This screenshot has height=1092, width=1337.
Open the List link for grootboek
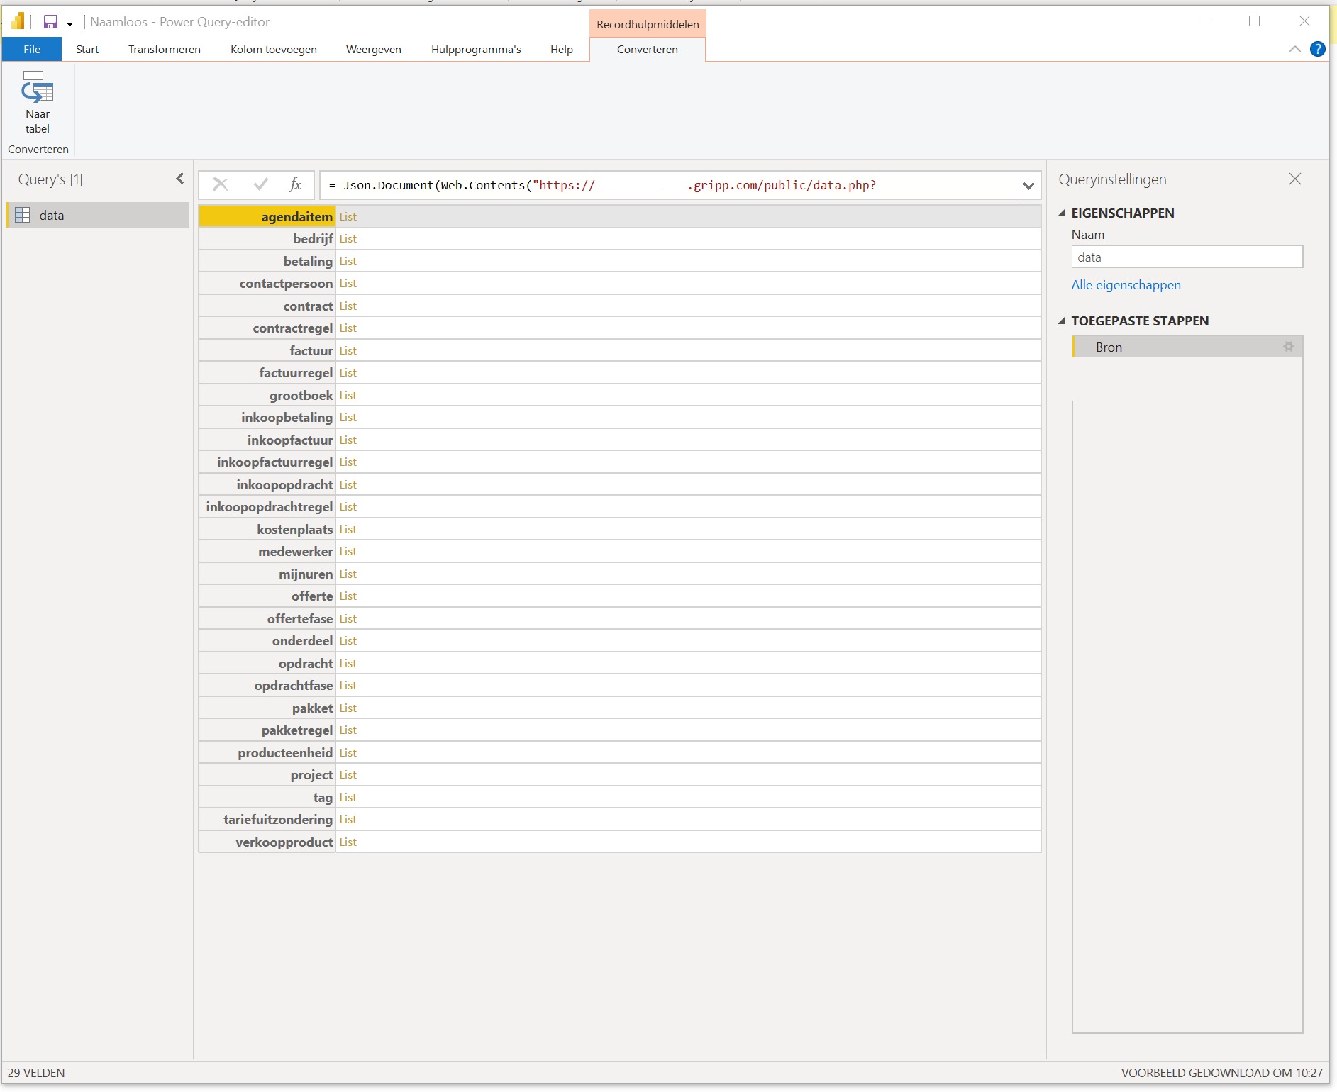[348, 395]
